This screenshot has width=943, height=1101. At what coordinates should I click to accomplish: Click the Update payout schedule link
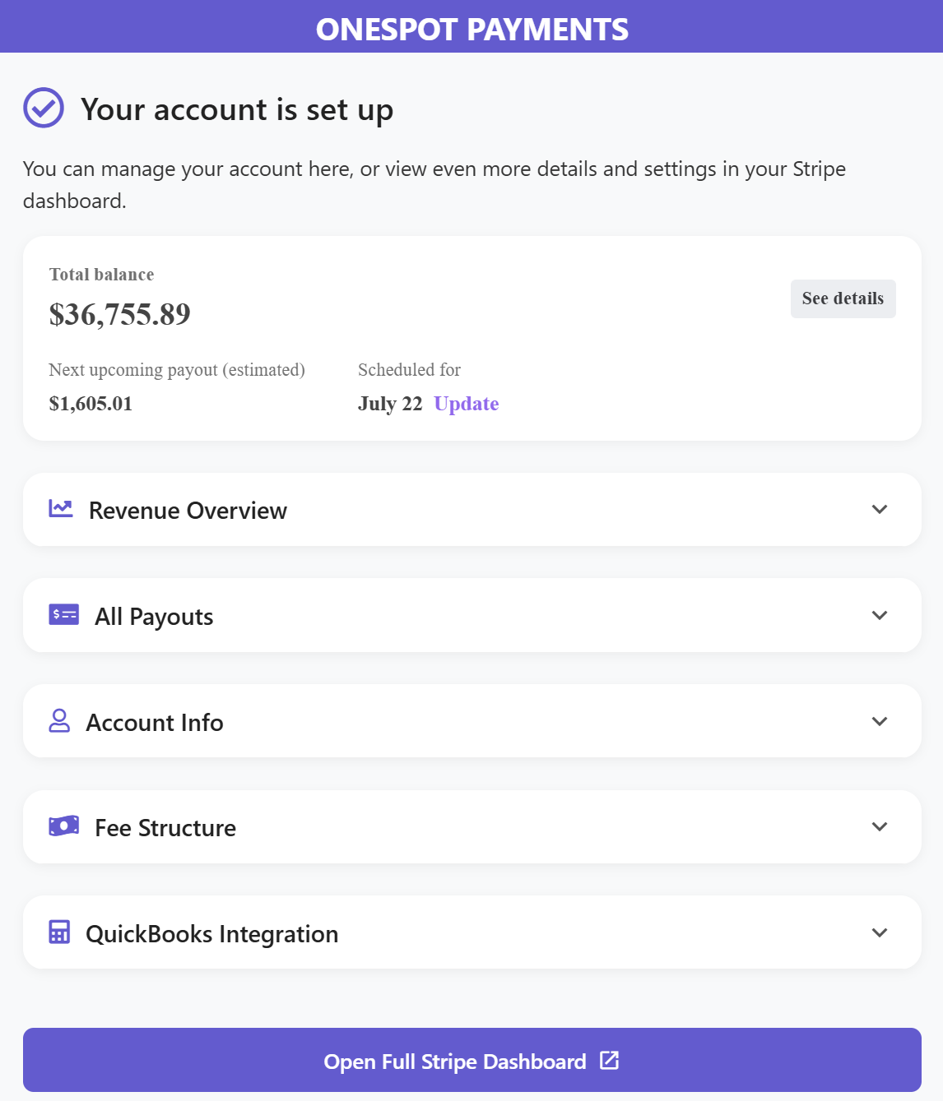(467, 404)
